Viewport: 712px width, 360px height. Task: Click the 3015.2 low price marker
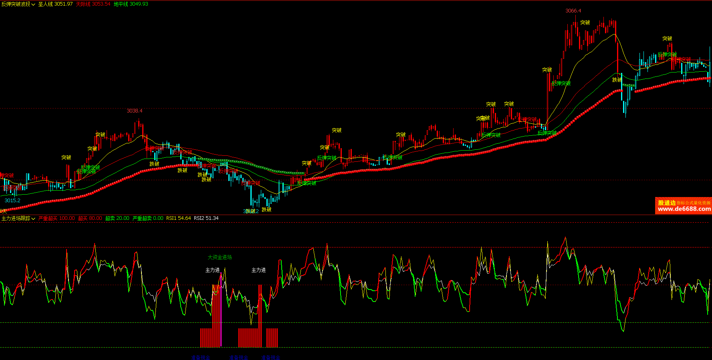(x=12, y=201)
